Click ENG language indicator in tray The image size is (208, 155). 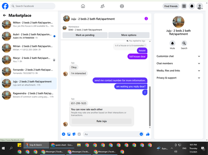184,148
